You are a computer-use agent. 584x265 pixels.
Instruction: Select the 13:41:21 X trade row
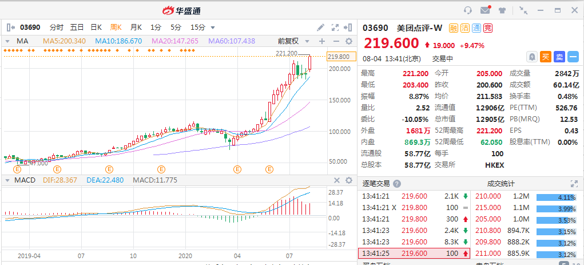[414, 207]
